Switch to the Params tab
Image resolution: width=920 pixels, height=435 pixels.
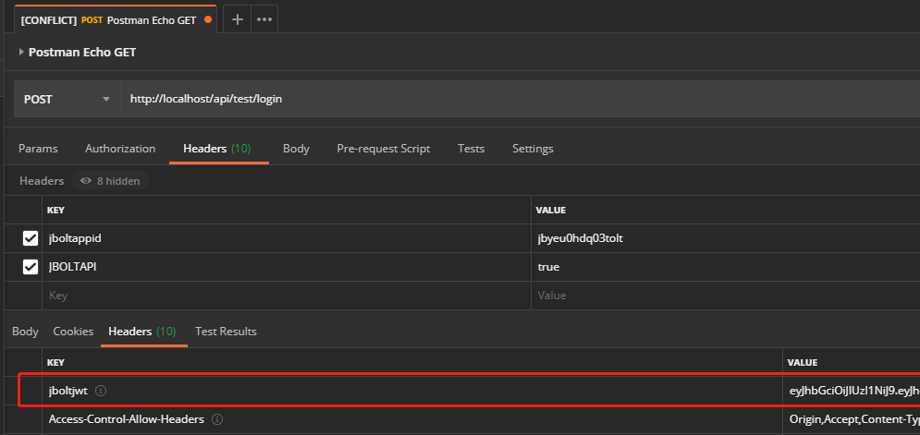[x=38, y=149]
